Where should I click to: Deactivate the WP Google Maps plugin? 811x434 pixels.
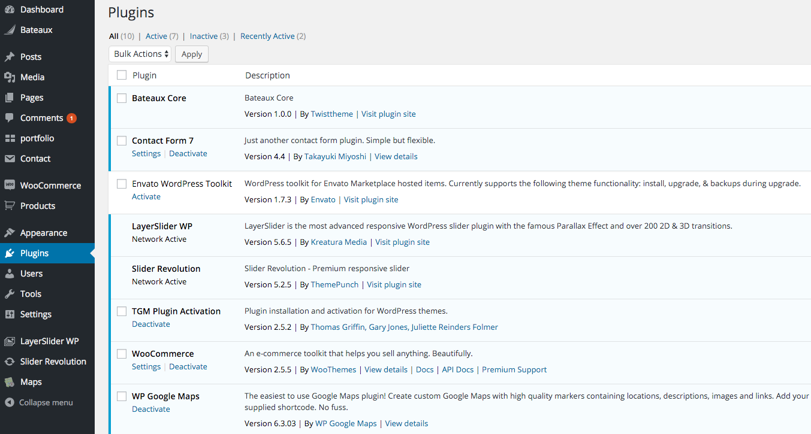coord(151,409)
